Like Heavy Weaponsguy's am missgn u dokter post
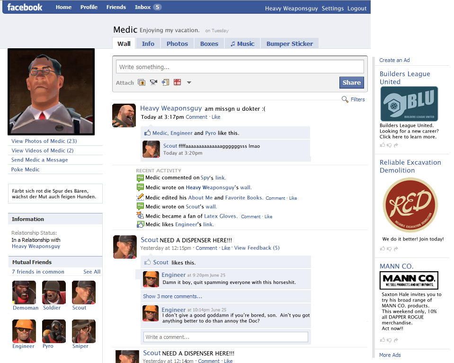The width and height of the screenshot is (454, 363). [x=216, y=117]
